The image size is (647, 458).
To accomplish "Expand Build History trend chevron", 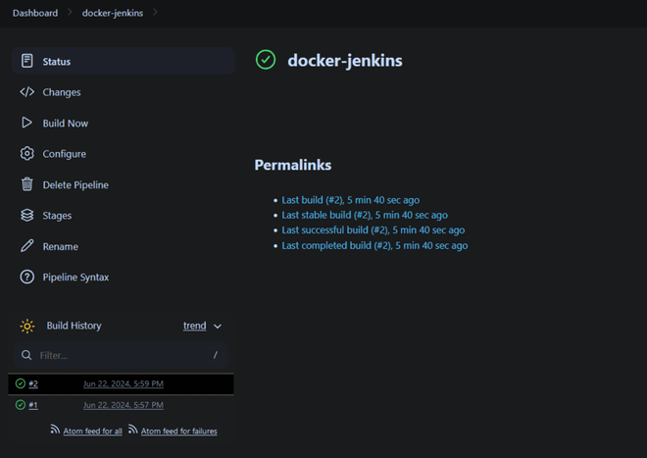I will point(218,327).
